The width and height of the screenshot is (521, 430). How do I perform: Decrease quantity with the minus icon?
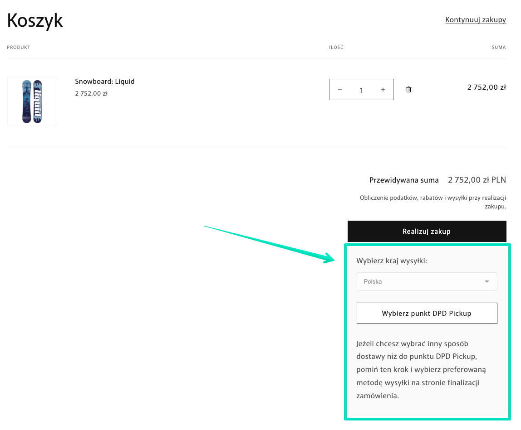[340, 90]
